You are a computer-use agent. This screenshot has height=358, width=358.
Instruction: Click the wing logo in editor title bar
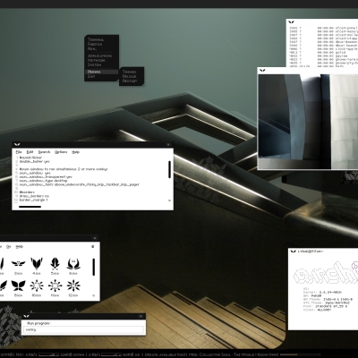click(x=17, y=145)
